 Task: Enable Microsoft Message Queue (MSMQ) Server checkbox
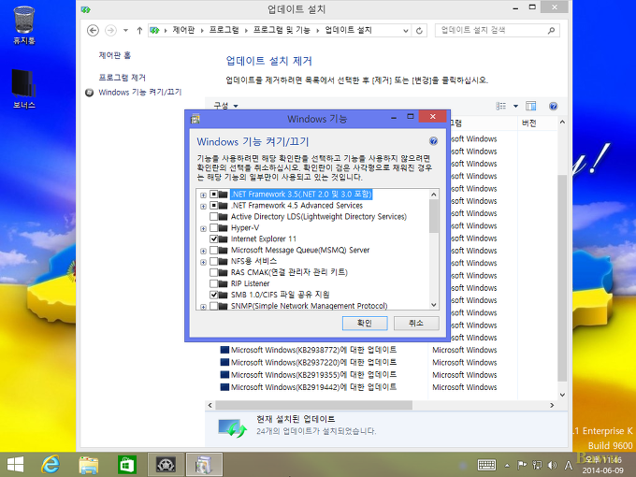pyautogui.click(x=214, y=251)
